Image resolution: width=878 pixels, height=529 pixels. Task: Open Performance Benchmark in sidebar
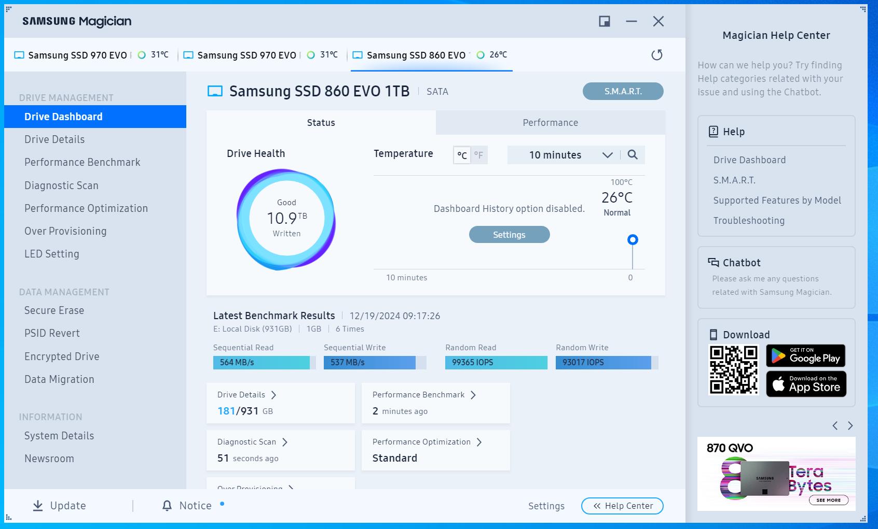click(95, 162)
